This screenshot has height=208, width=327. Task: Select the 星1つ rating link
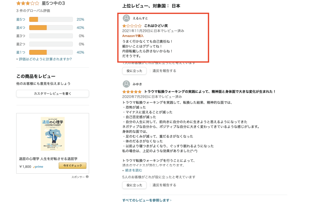[x=21, y=53]
